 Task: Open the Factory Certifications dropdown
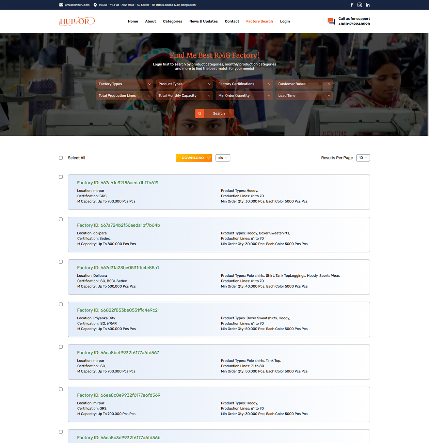pyautogui.click(x=244, y=84)
